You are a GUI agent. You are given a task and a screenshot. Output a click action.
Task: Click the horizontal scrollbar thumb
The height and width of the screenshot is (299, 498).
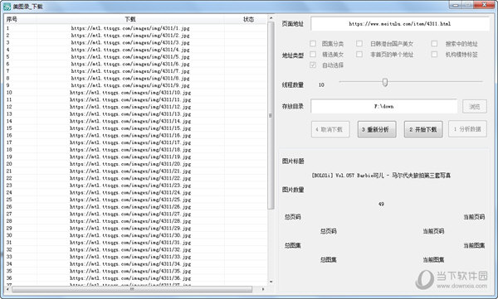pyautogui.click(x=132, y=289)
